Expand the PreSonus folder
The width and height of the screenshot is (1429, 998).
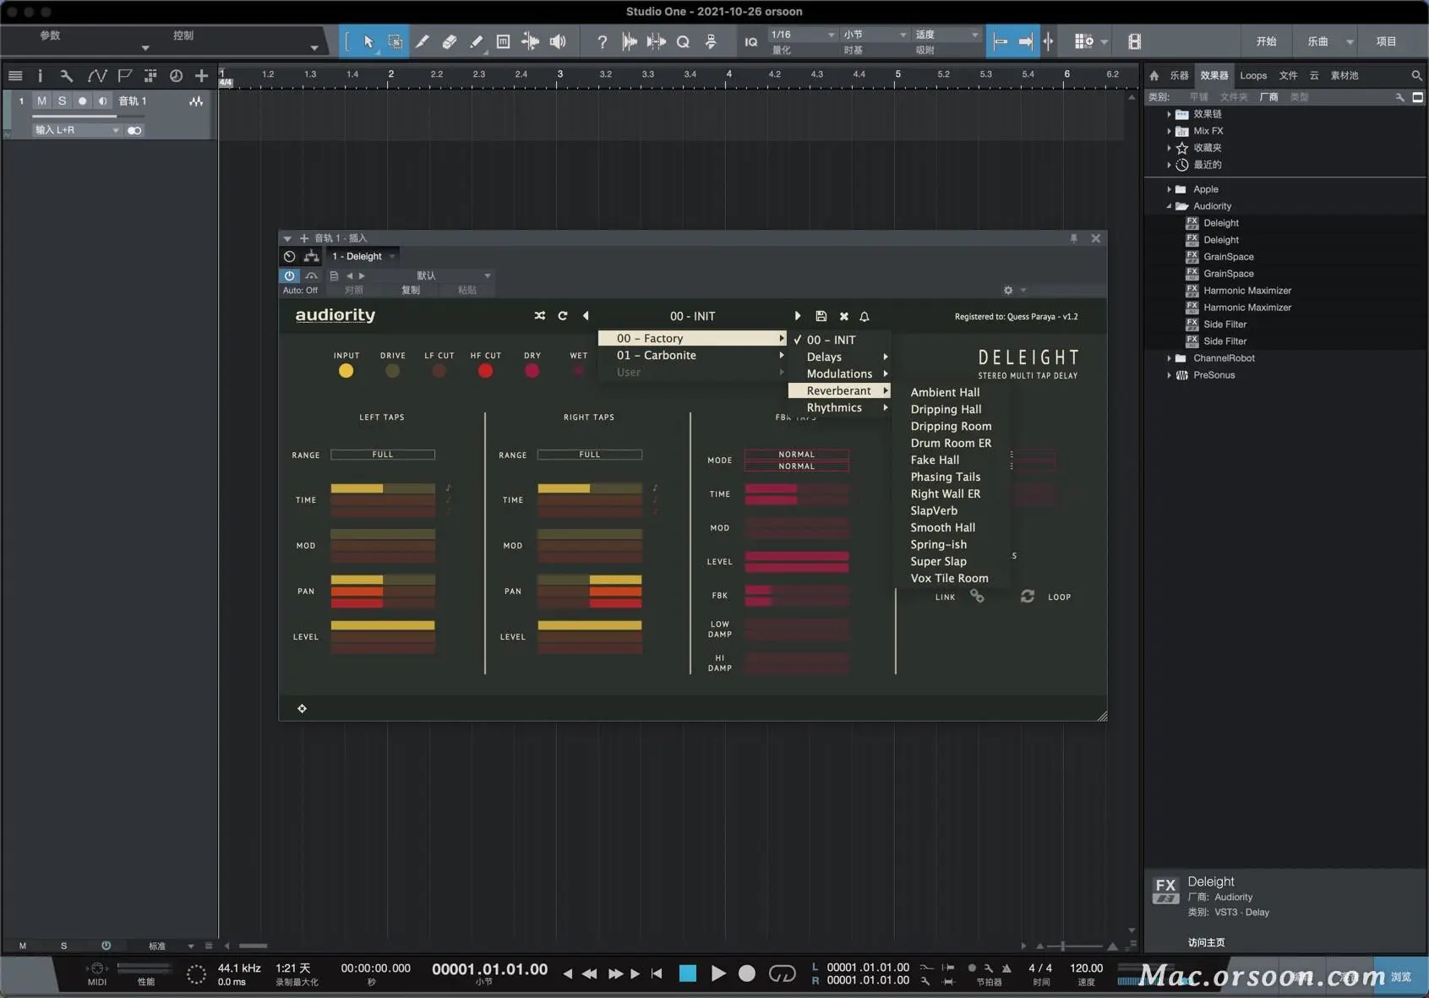(1169, 375)
